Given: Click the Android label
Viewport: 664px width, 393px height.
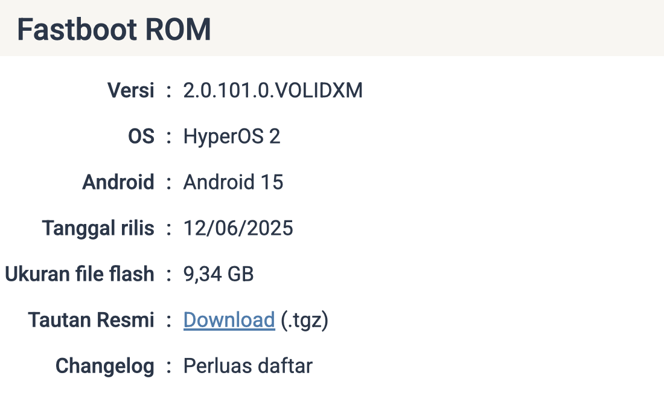Looking at the screenshot, I should pos(118,182).
